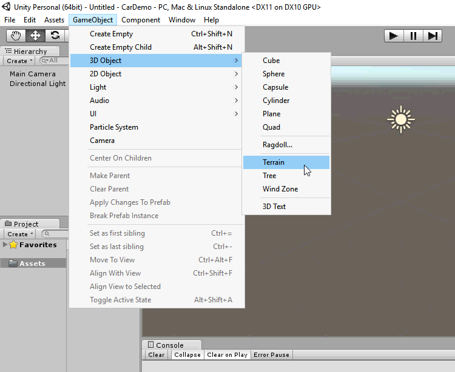Pause the game
The height and width of the screenshot is (372, 455).
(x=413, y=36)
